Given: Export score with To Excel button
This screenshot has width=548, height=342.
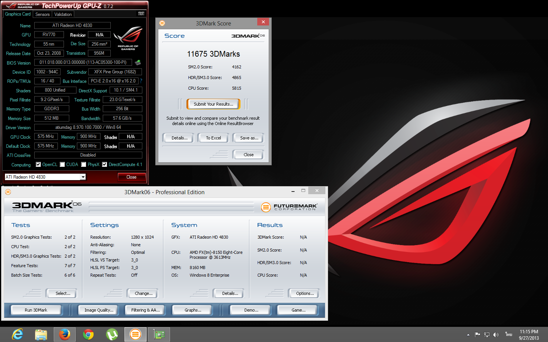Looking at the screenshot, I should [213, 138].
